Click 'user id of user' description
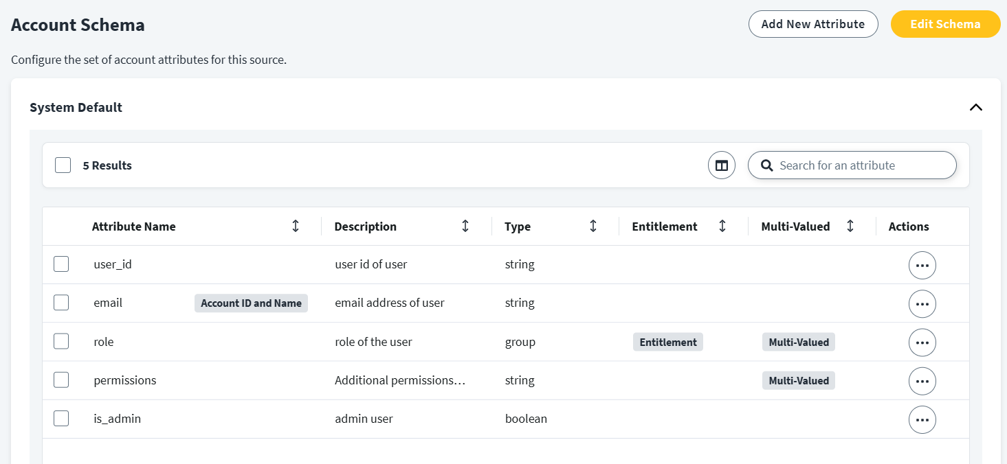 [371, 264]
